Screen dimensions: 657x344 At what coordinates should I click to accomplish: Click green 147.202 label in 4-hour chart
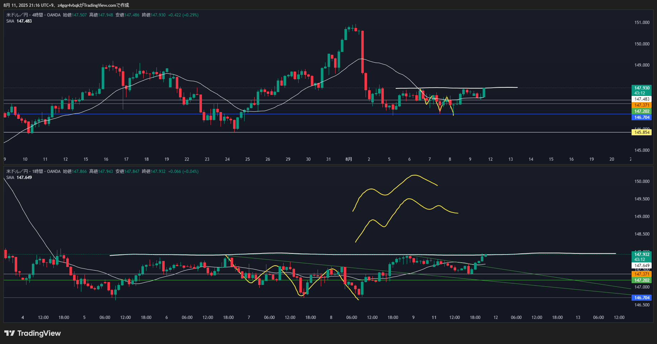642,111
